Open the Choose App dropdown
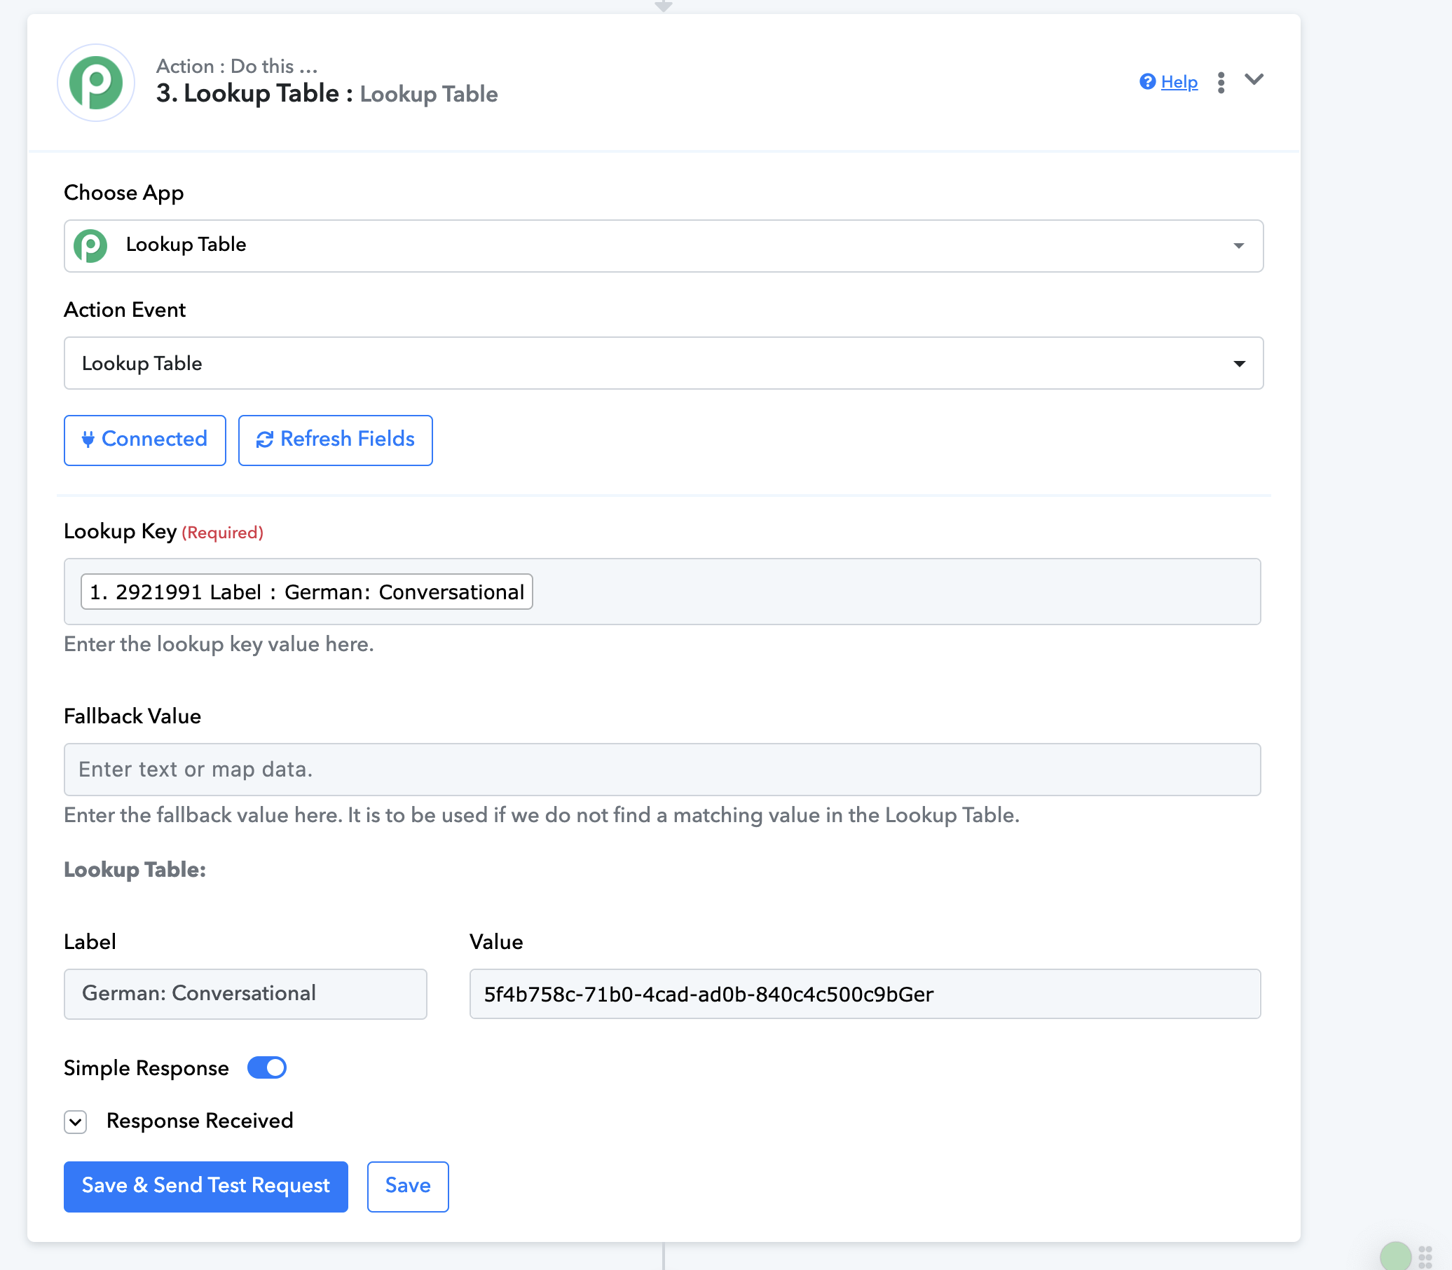Screen dimensions: 1452x1270 click(664, 246)
